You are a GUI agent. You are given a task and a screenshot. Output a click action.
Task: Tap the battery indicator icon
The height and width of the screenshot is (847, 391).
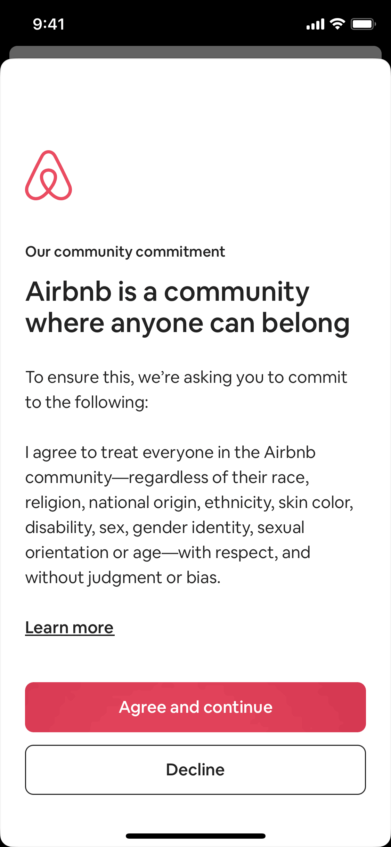coord(363,24)
